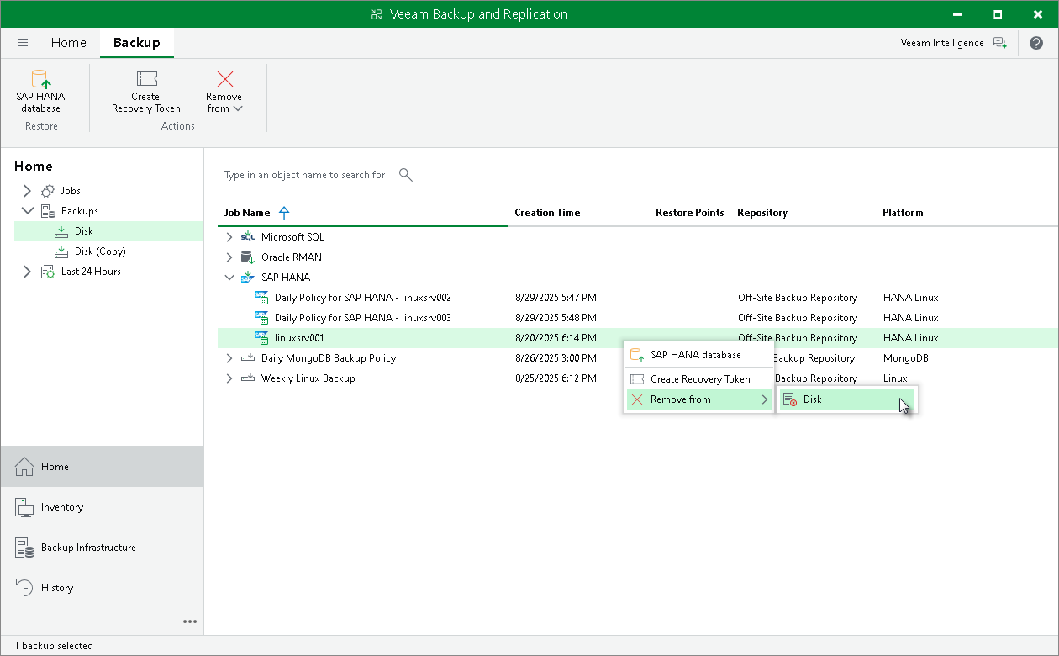Sort by the Creation Time column header
Image resolution: width=1059 pixels, height=656 pixels.
tap(547, 213)
